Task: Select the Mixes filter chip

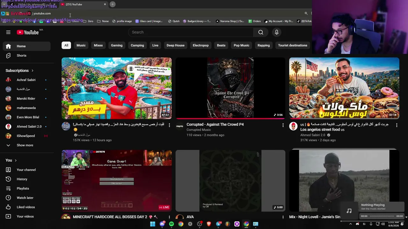Action: 98,45
